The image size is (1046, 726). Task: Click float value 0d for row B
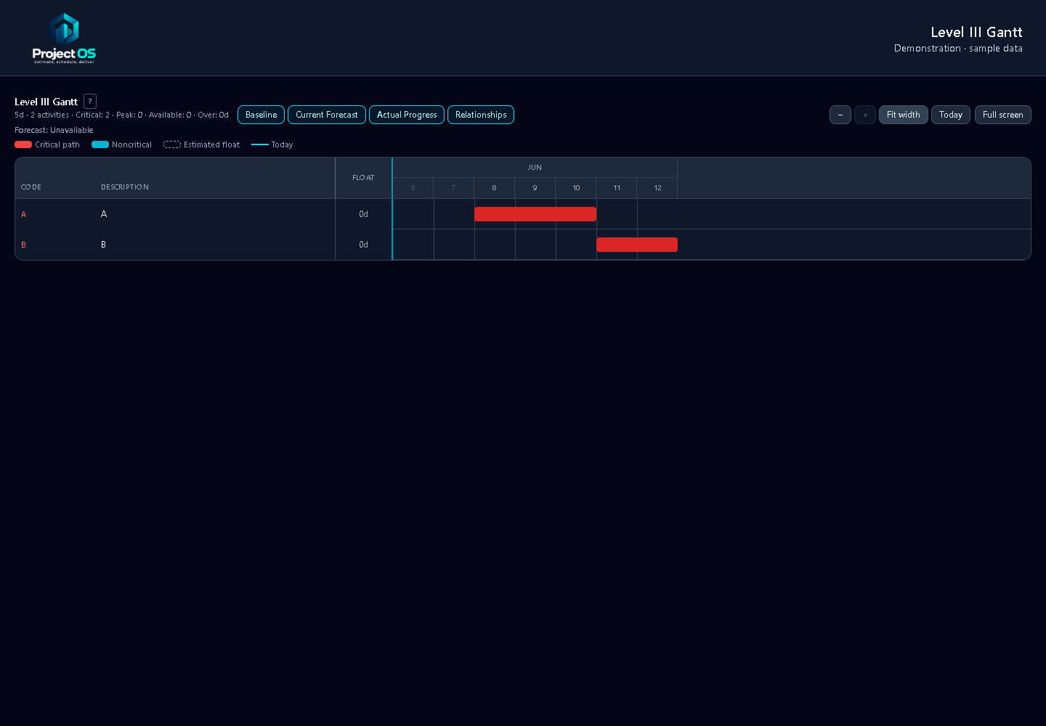(x=363, y=245)
